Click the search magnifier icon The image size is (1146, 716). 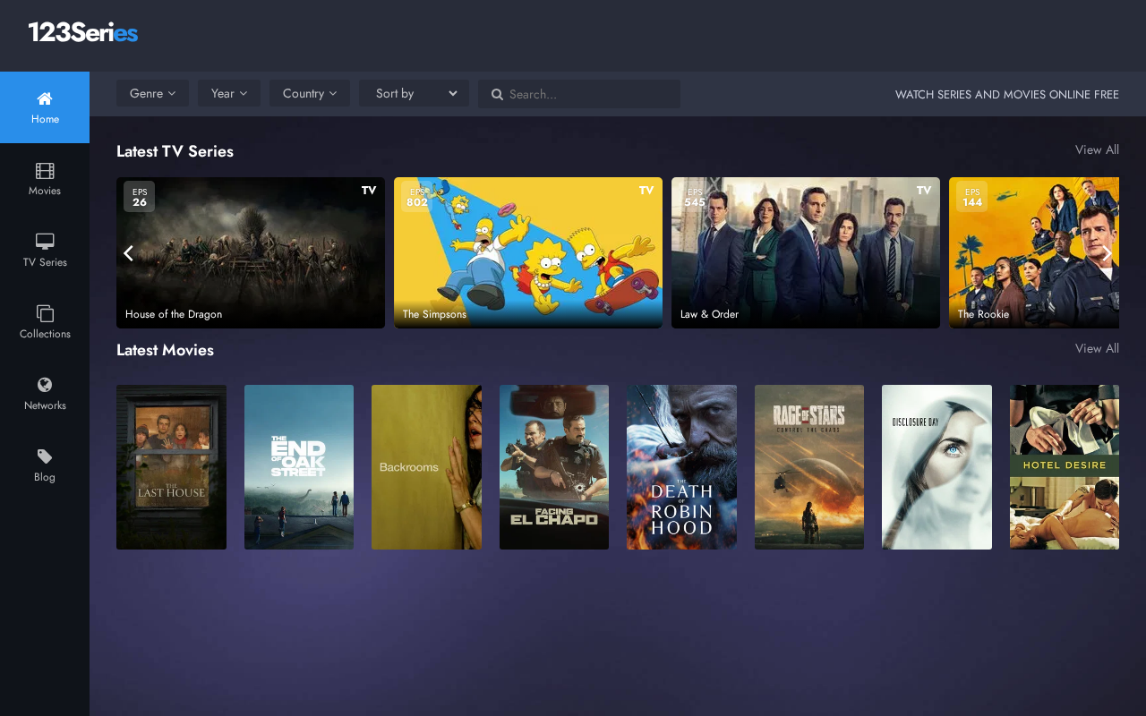coord(497,94)
